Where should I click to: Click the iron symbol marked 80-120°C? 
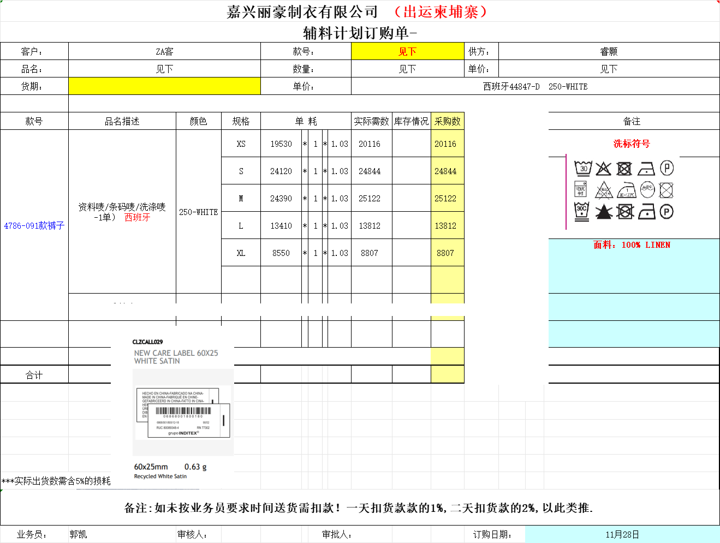[626, 190]
